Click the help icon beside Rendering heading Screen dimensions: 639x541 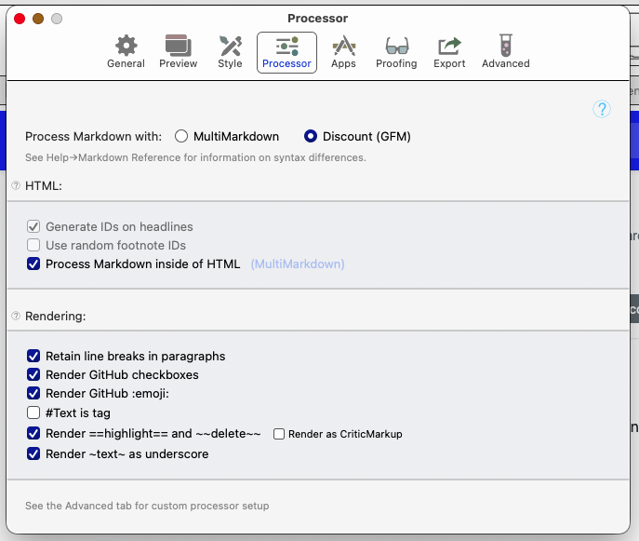tap(16, 316)
